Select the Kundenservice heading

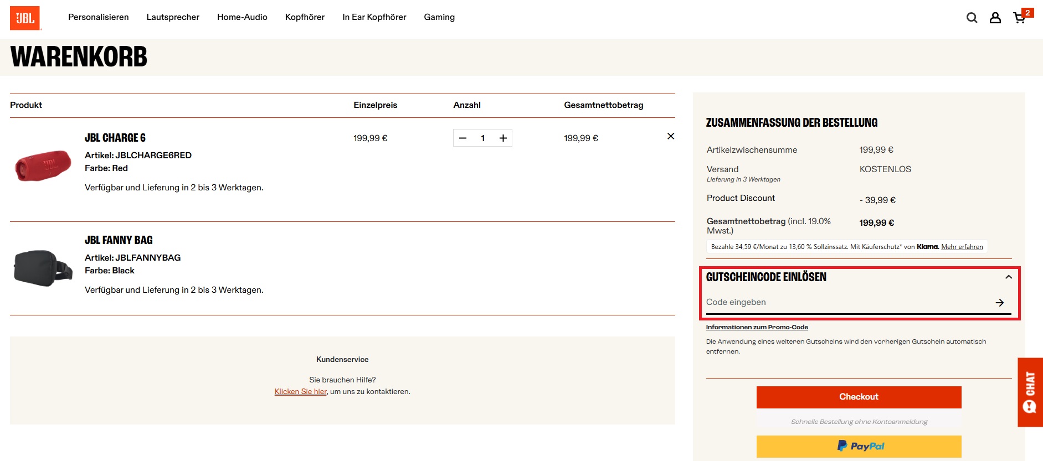click(342, 359)
